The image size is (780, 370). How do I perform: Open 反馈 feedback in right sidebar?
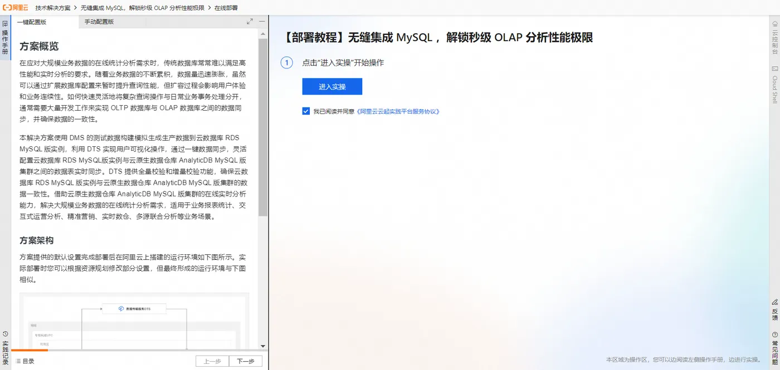[774, 310]
